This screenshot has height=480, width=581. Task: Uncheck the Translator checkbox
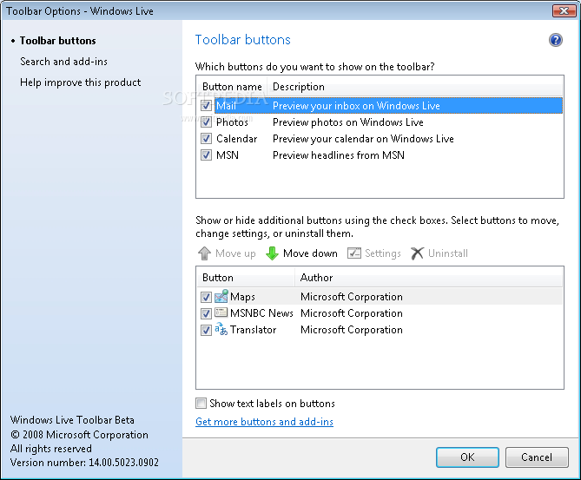(206, 330)
